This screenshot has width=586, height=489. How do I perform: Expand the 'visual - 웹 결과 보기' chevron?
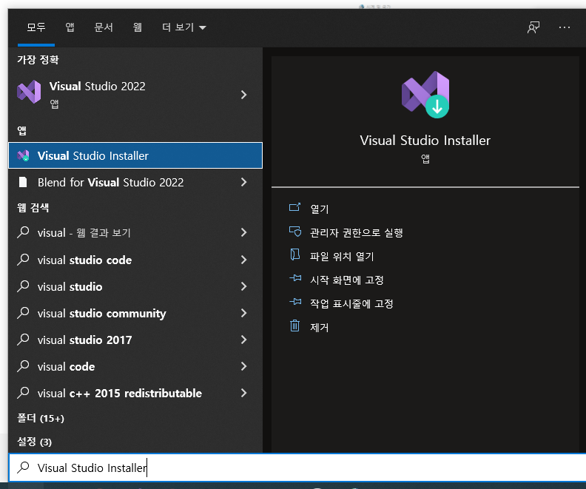coord(243,233)
